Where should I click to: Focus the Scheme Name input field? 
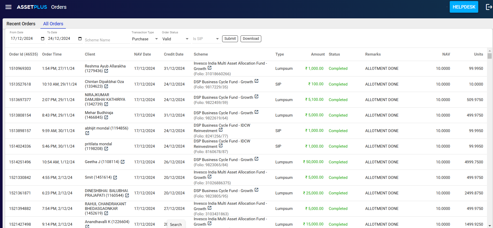coord(107,40)
